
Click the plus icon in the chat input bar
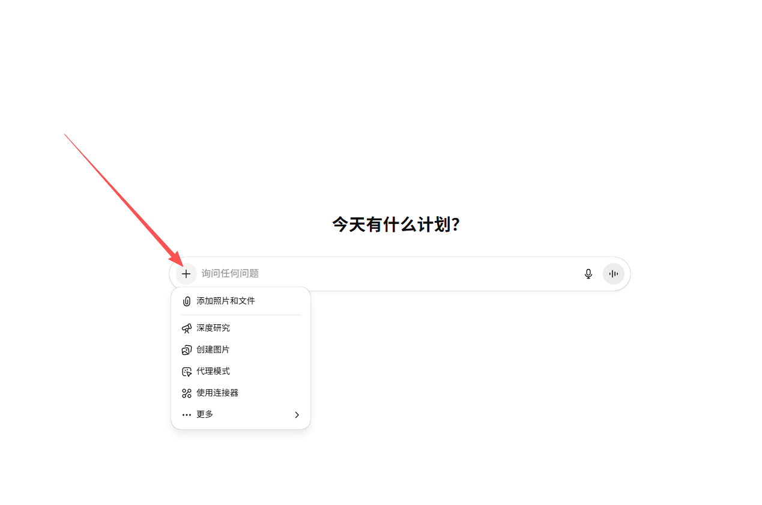tap(186, 273)
